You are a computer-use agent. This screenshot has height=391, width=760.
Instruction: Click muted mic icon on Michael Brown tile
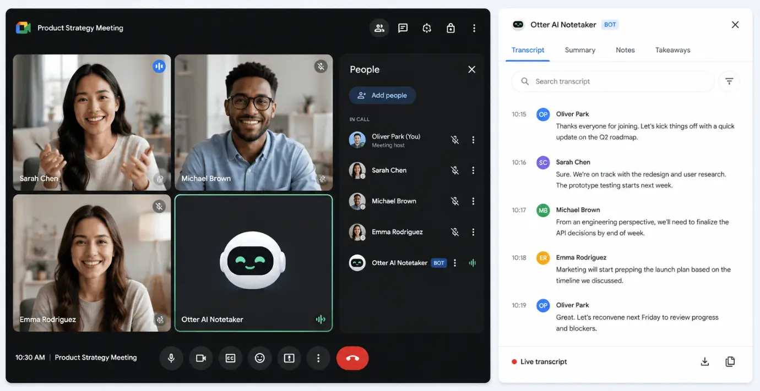[321, 67]
